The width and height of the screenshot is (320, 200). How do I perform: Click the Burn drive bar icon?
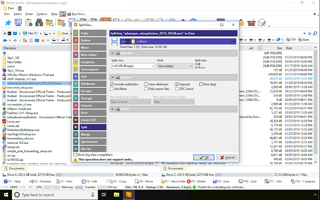pos(303,40)
